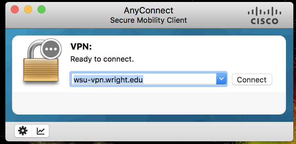Click the "VPN:" heading label
This screenshot has width=296, height=144.
pos(81,47)
